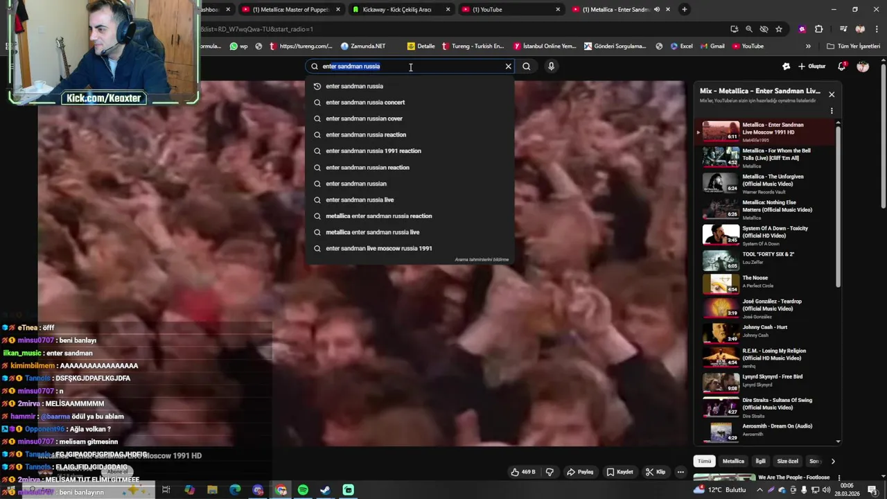This screenshot has width=887, height=499.
Task: Start voice search with microphone icon
Action: 551,67
